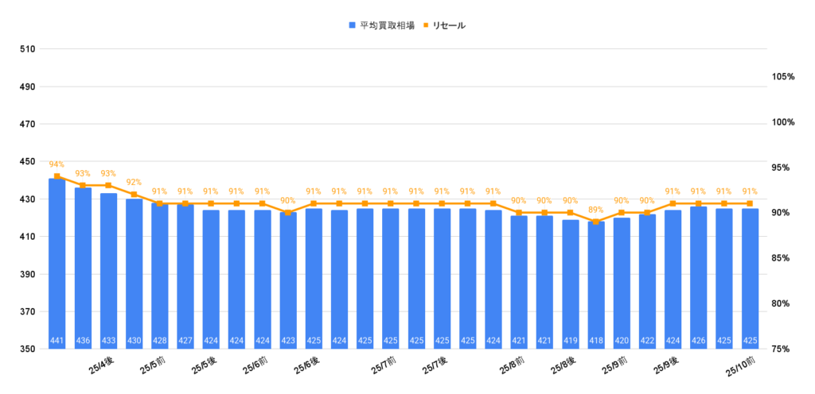Click the bar showing 418

(x=595, y=284)
